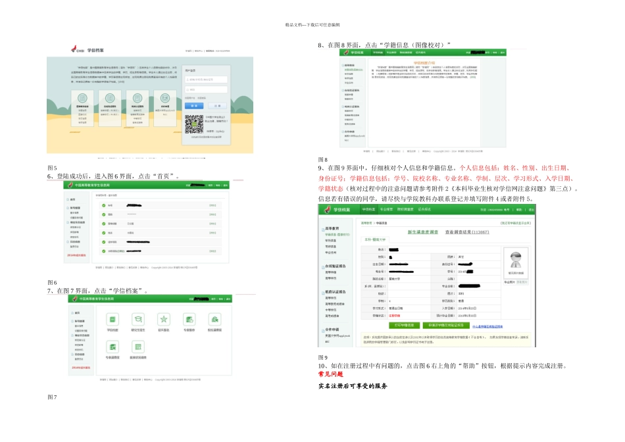Click the blue 登录 button in figure 5
625x442 pixels.
pos(194,106)
